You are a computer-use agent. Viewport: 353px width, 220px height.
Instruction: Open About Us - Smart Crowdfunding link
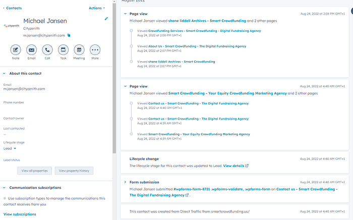197,46
